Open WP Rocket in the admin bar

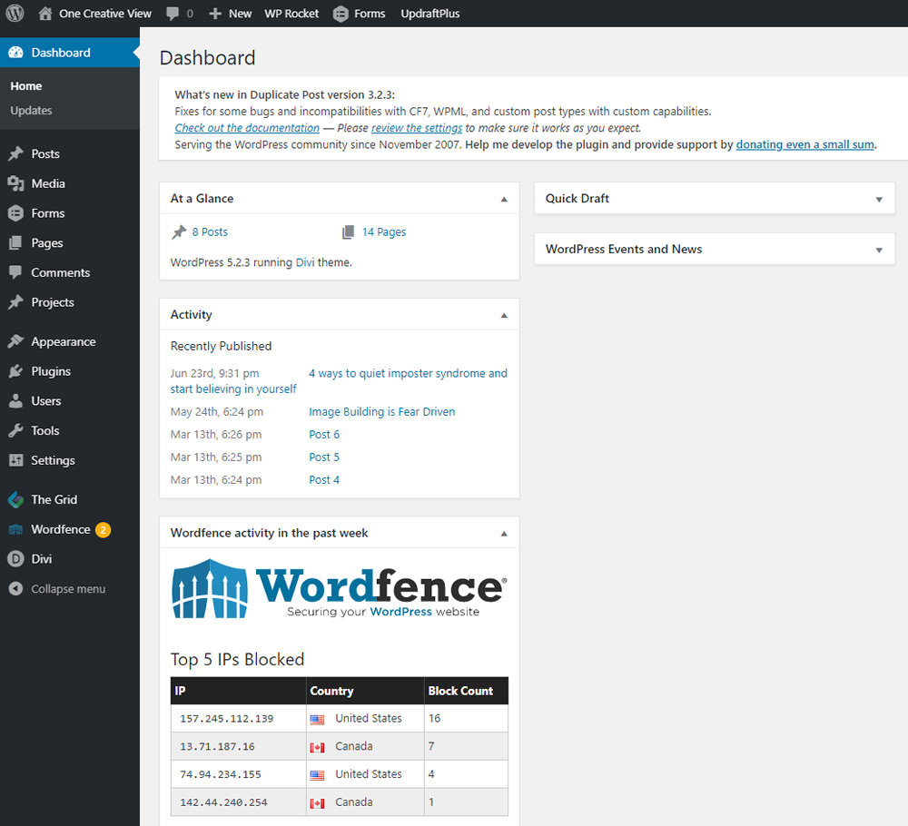click(291, 14)
